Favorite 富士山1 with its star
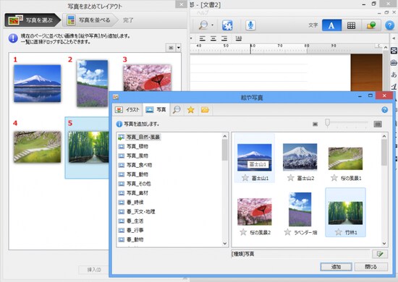Image resolution: width=398 pixels, height=282 pixels. tap(245, 178)
